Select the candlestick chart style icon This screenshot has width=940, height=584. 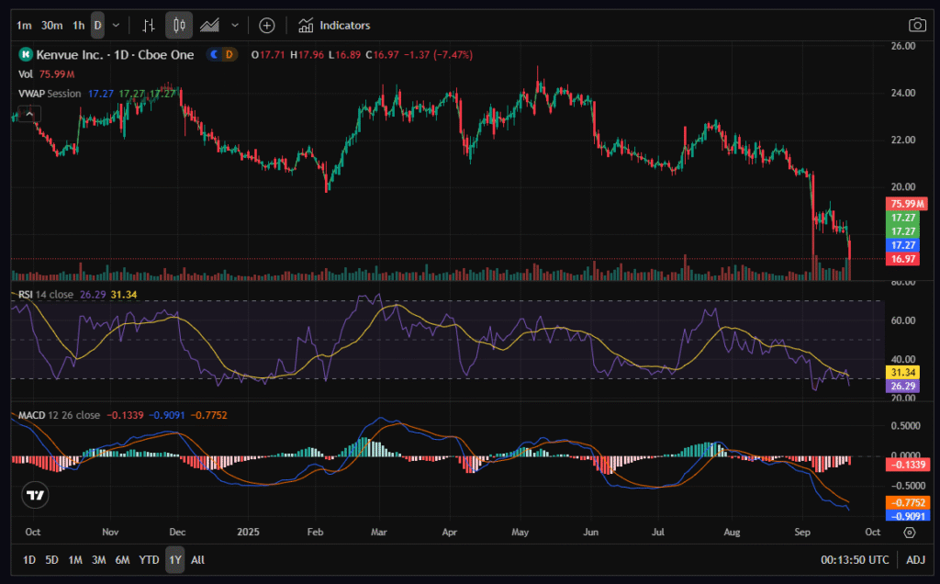click(179, 25)
